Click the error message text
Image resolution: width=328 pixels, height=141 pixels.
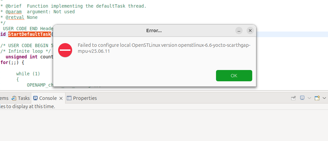[163, 48]
